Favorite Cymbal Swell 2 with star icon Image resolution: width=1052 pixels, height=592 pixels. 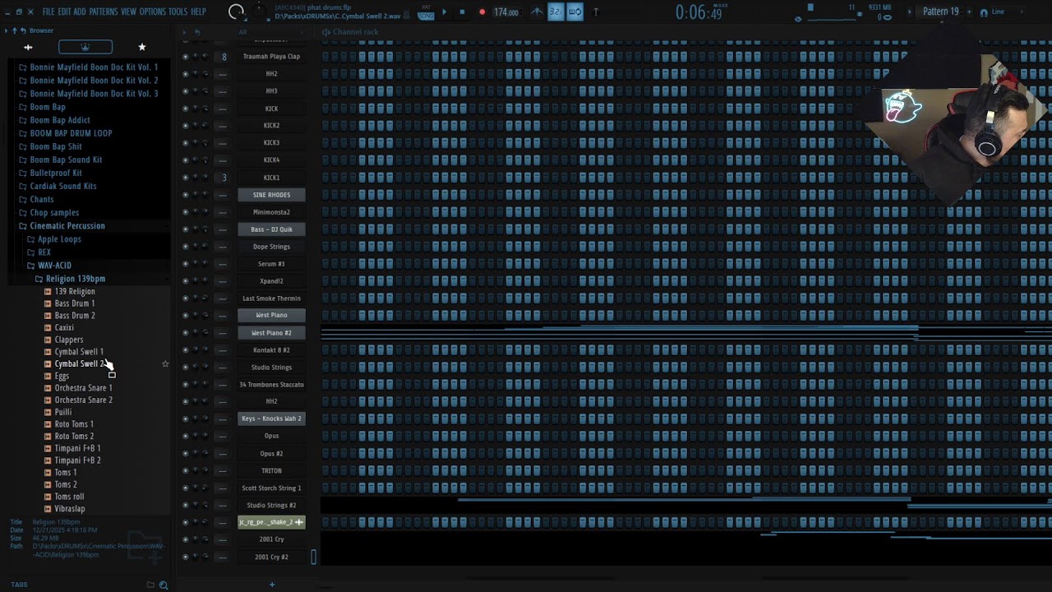165,363
